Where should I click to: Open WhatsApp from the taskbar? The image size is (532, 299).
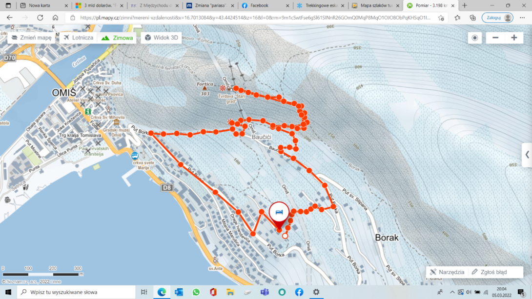pos(196,292)
